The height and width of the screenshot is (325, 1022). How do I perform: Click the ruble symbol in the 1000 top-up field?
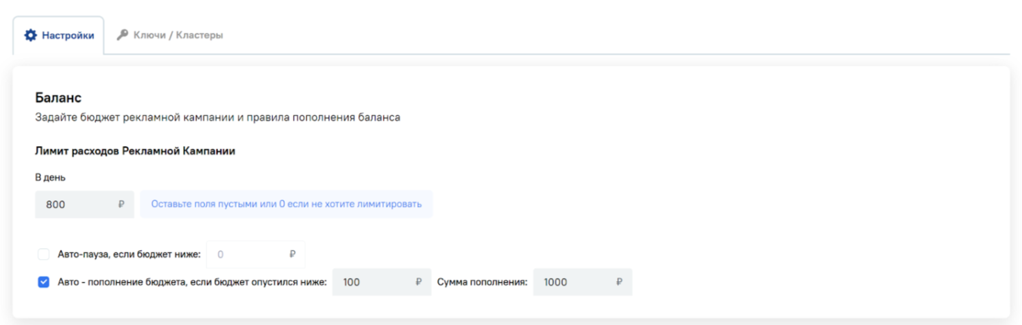point(619,282)
